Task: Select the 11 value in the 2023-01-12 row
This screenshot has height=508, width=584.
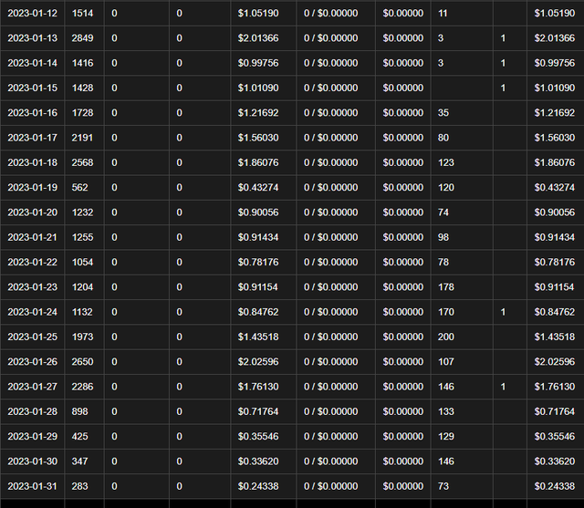Action: (x=443, y=14)
